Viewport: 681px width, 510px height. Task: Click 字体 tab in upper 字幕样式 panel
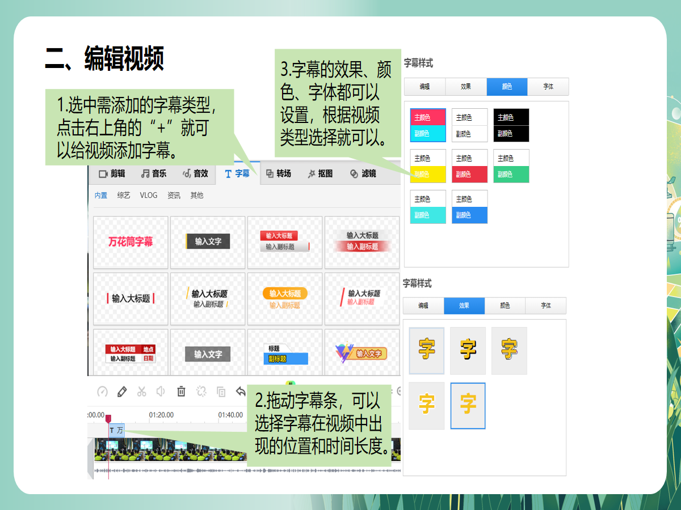[x=548, y=87]
